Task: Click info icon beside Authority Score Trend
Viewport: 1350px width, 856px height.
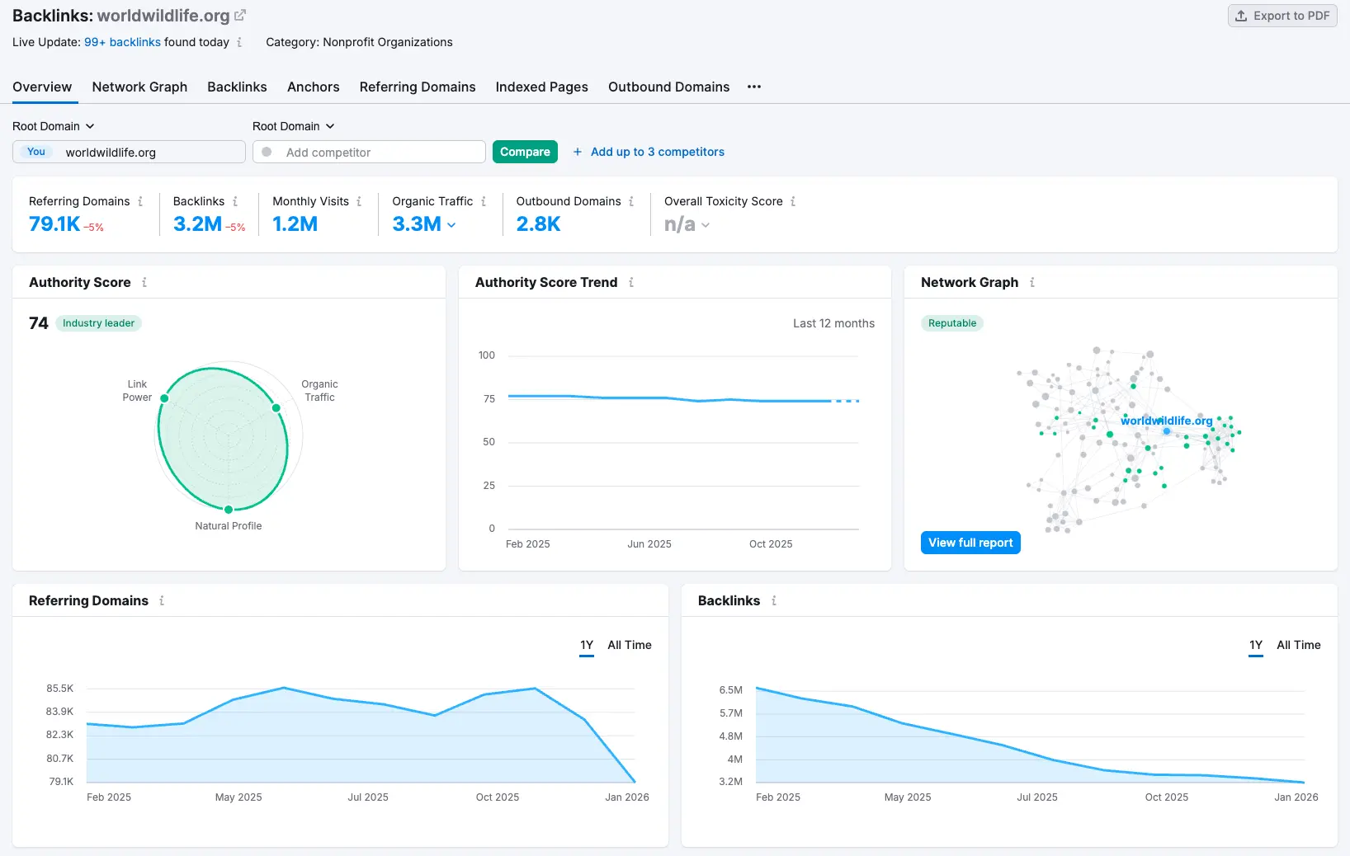Action: pyautogui.click(x=631, y=282)
